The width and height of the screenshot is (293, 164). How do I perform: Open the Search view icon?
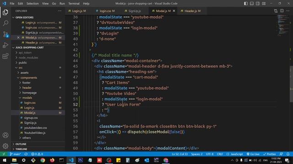5,23
